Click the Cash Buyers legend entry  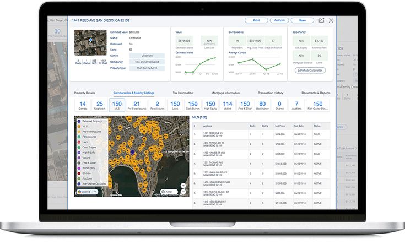click(x=87, y=147)
